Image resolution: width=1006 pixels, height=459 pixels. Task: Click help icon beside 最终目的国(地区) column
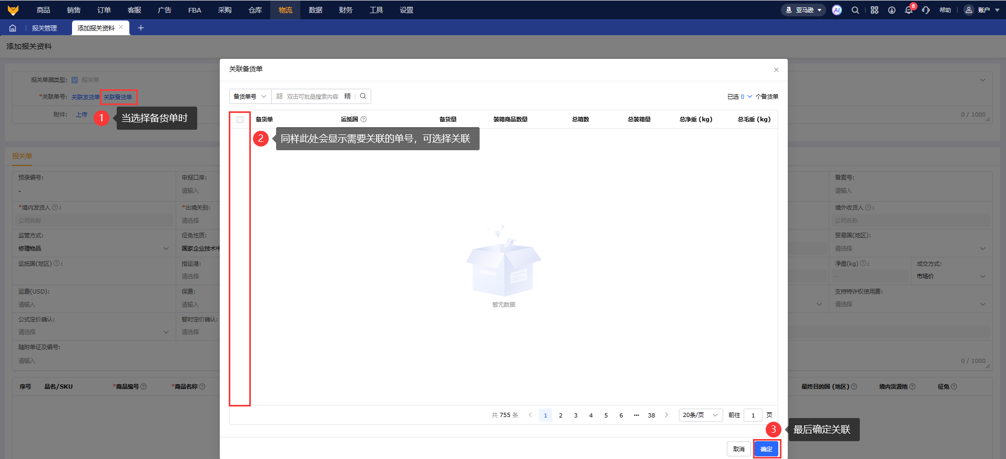point(854,387)
